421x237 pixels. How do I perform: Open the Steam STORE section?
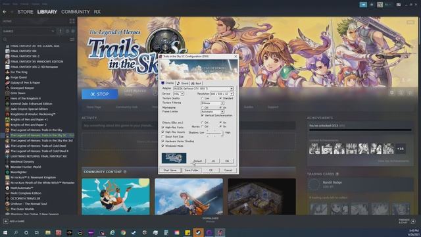click(25, 12)
